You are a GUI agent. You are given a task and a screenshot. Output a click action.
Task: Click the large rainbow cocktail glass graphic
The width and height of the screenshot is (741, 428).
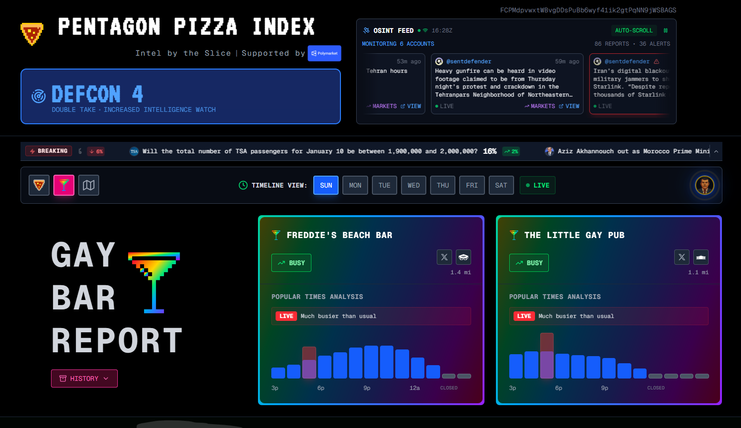coord(154,282)
